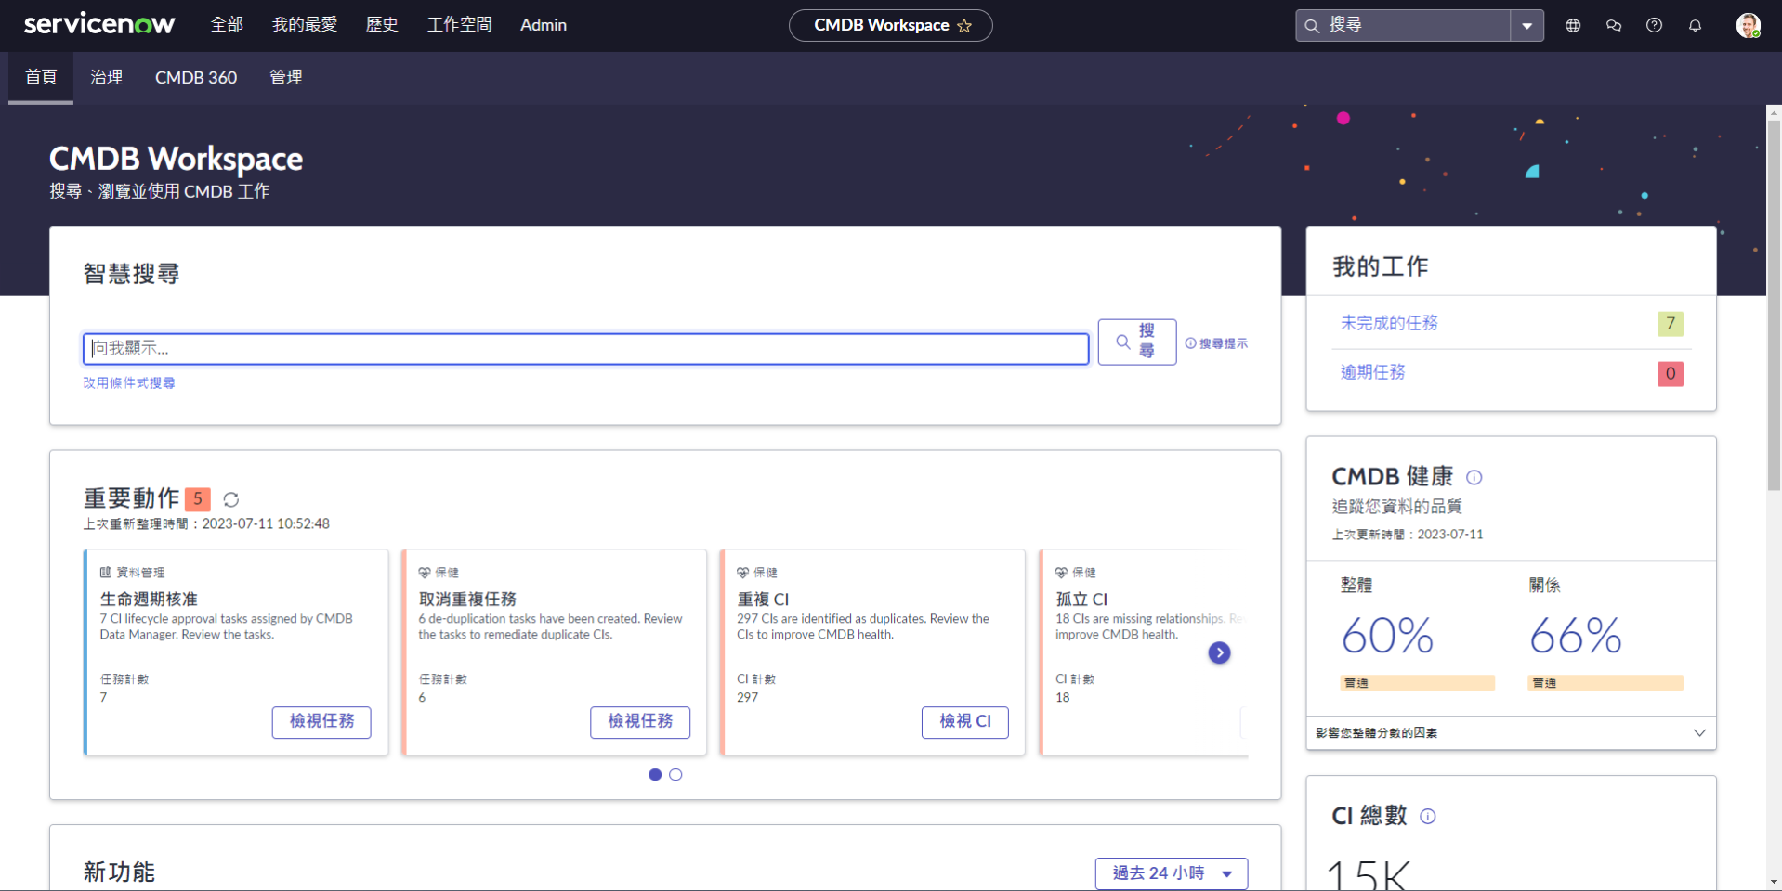Click 檢視 CI on the 重複 CI card
Image resolution: width=1782 pixels, height=891 pixels.
pos(965,722)
